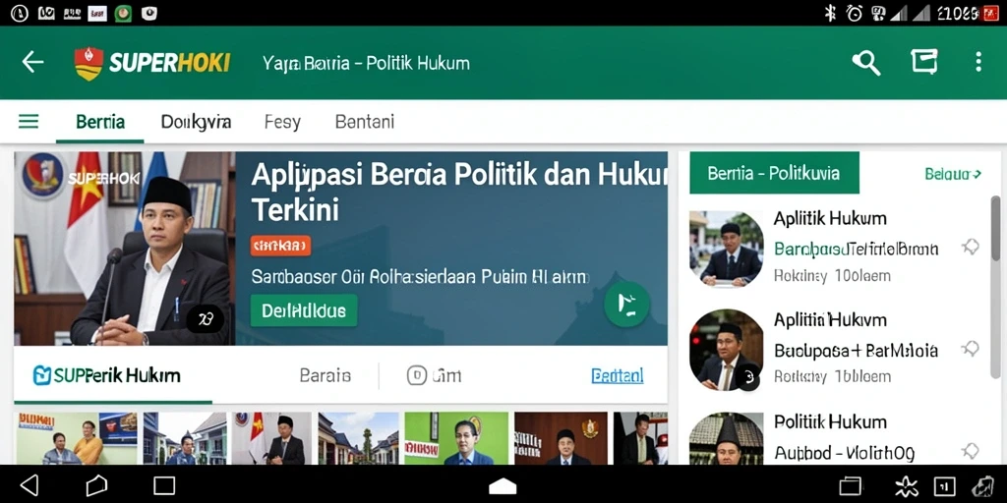Pin the first Apliitik Hukum sidebar item

click(x=970, y=247)
